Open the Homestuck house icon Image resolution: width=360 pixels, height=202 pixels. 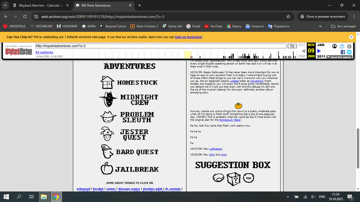point(107,83)
